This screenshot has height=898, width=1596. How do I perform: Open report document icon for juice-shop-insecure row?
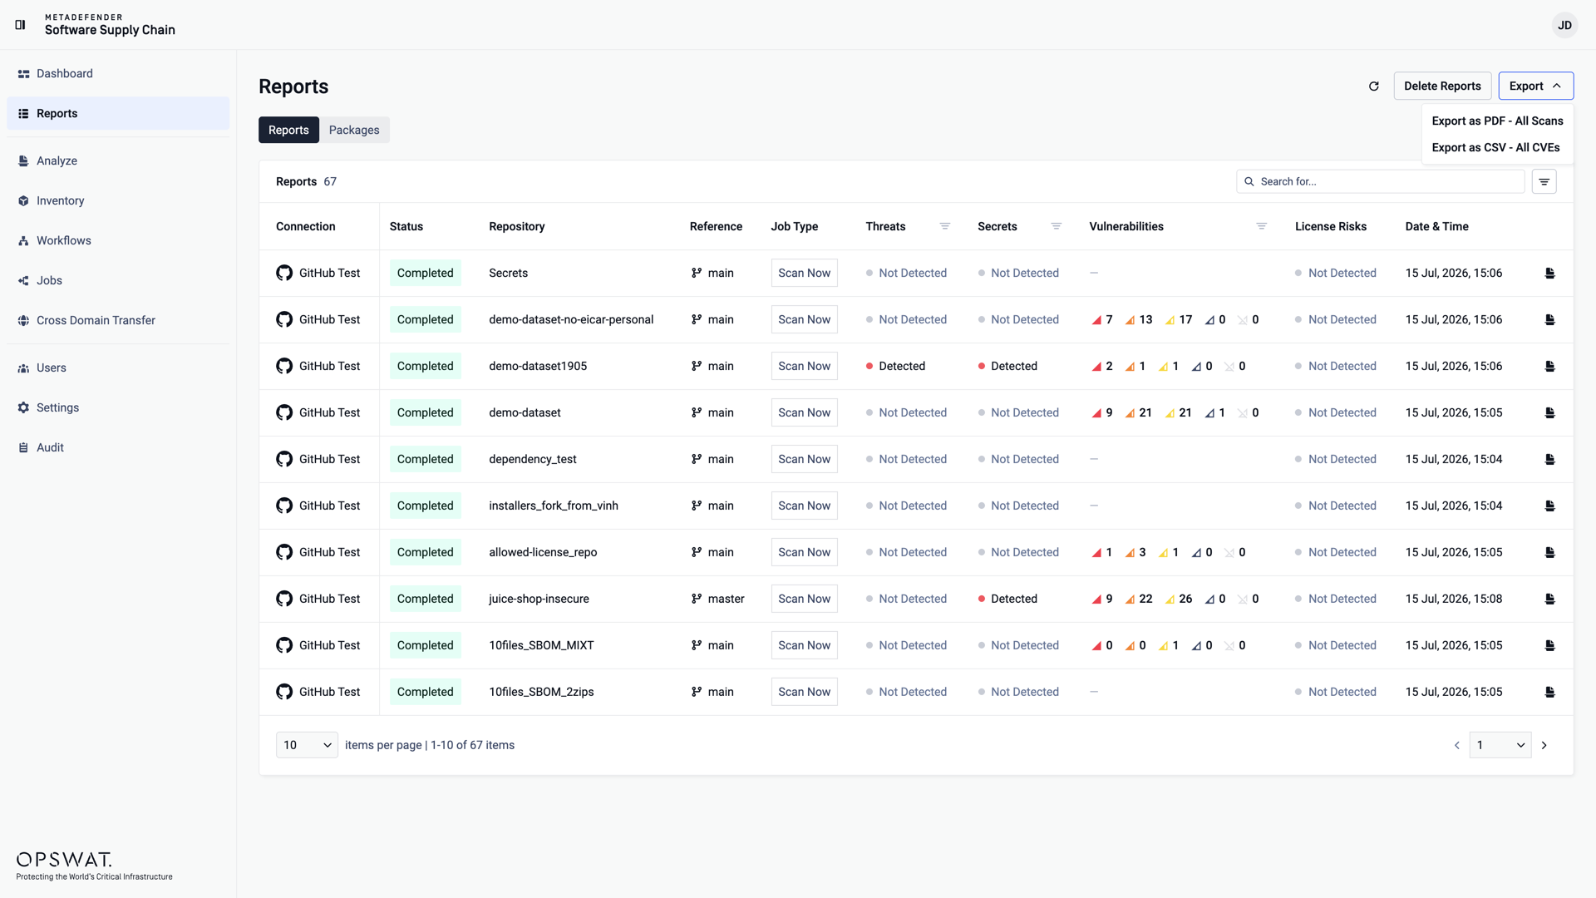click(x=1549, y=599)
